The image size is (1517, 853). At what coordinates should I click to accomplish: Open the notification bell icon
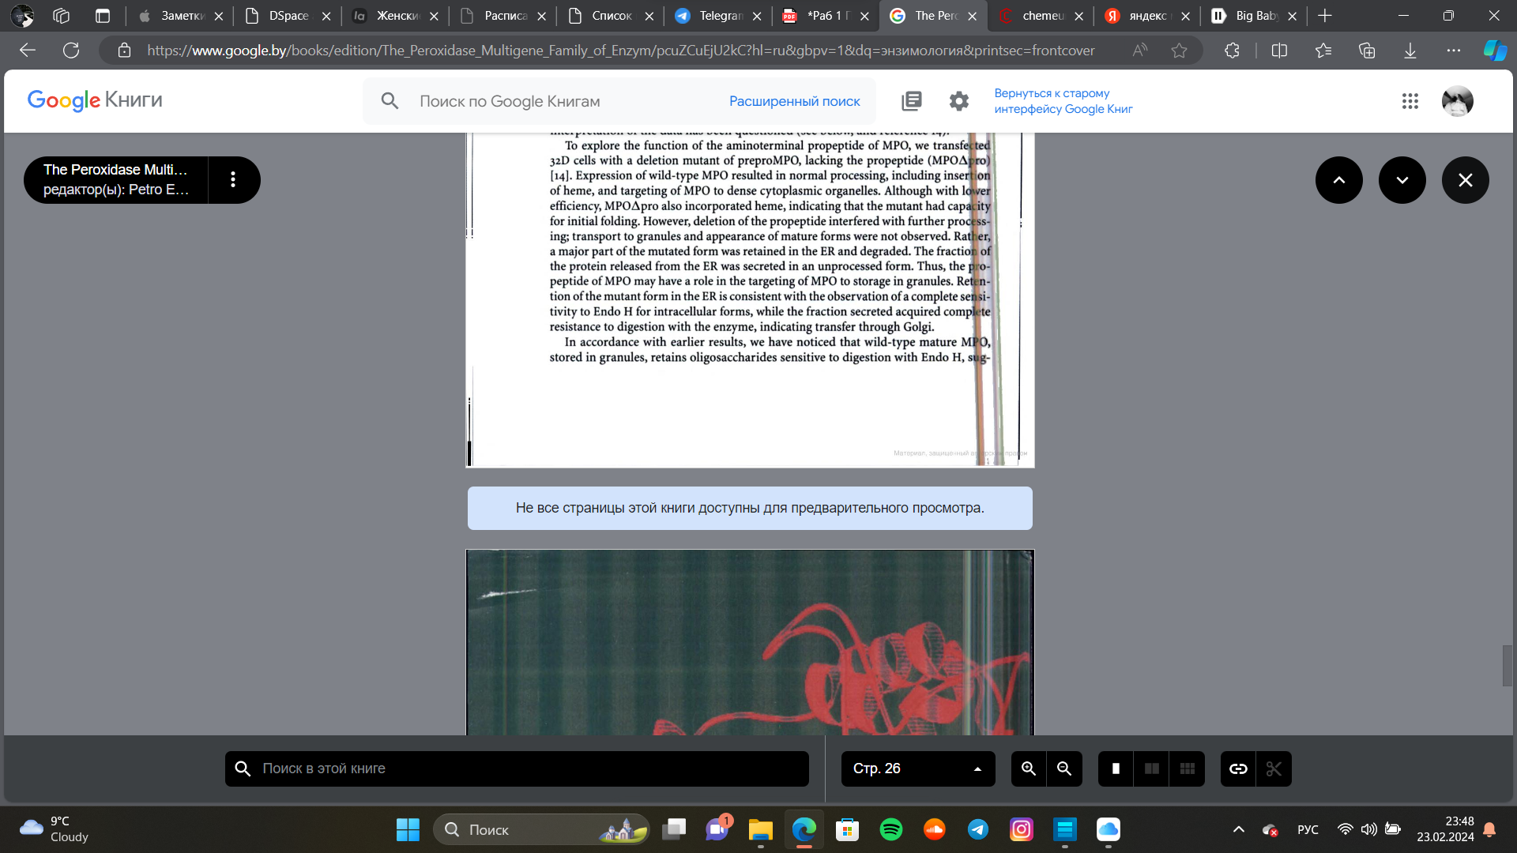click(x=1489, y=829)
